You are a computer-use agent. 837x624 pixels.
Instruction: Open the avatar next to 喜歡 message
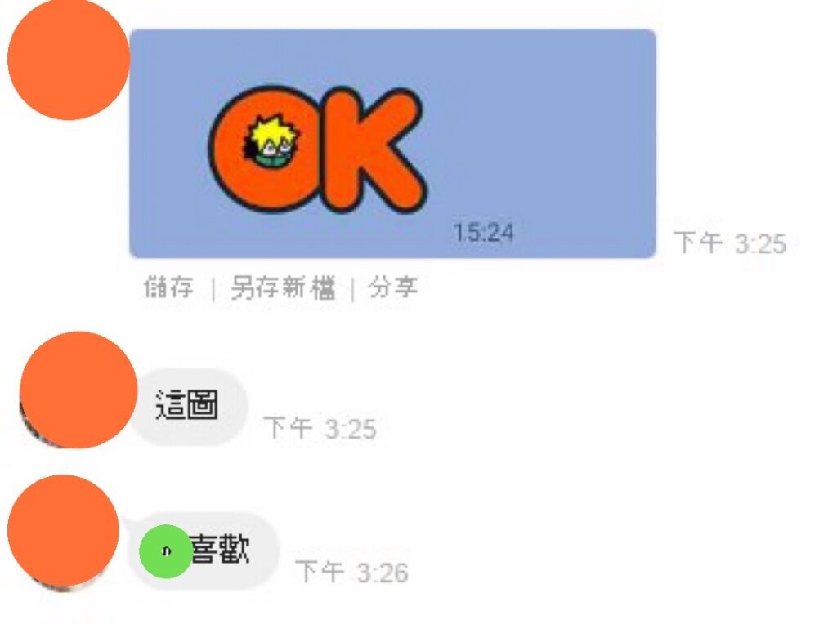[63, 531]
